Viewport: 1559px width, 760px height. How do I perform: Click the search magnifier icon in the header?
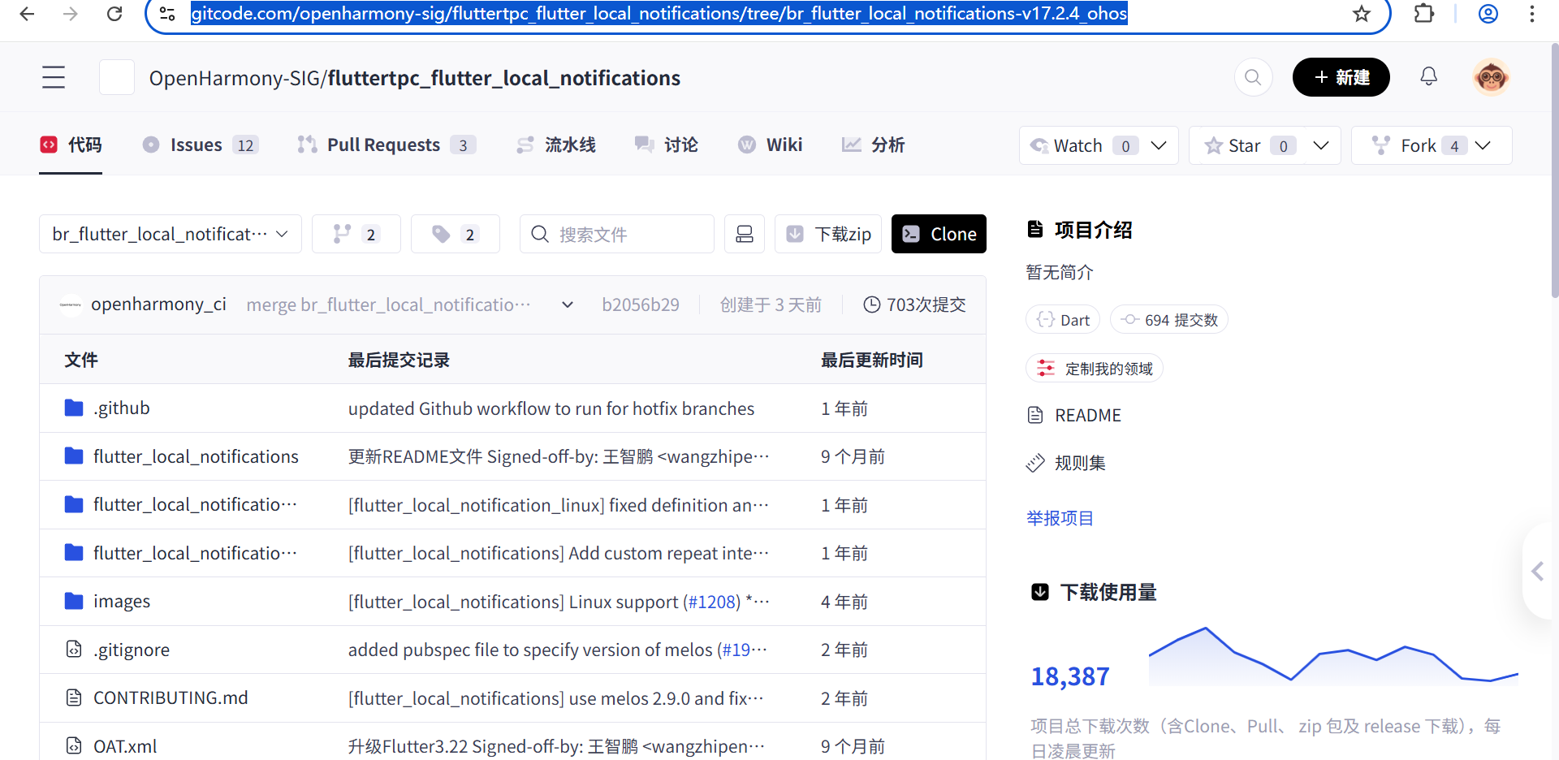tap(1253, 77)
